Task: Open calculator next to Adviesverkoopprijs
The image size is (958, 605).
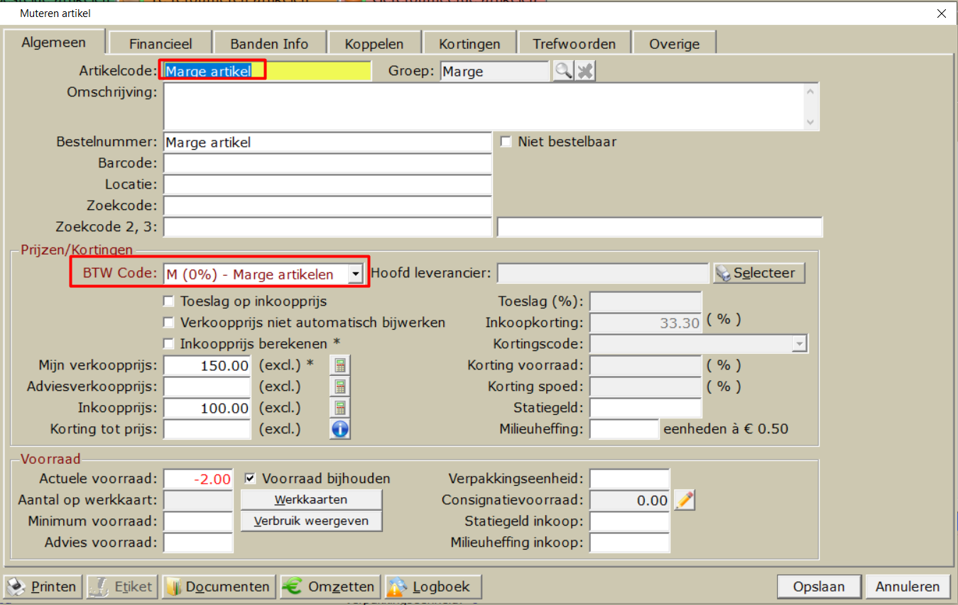Action: [340, 387]
